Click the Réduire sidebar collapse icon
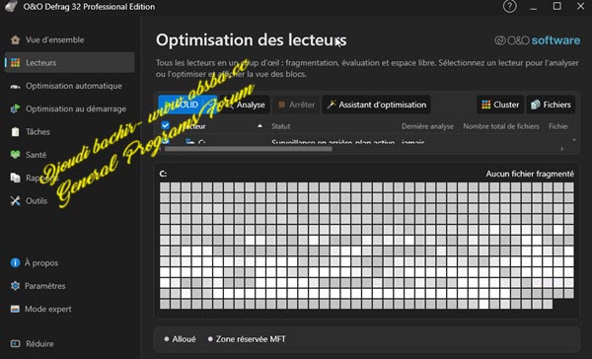 (x=15, y=343)
